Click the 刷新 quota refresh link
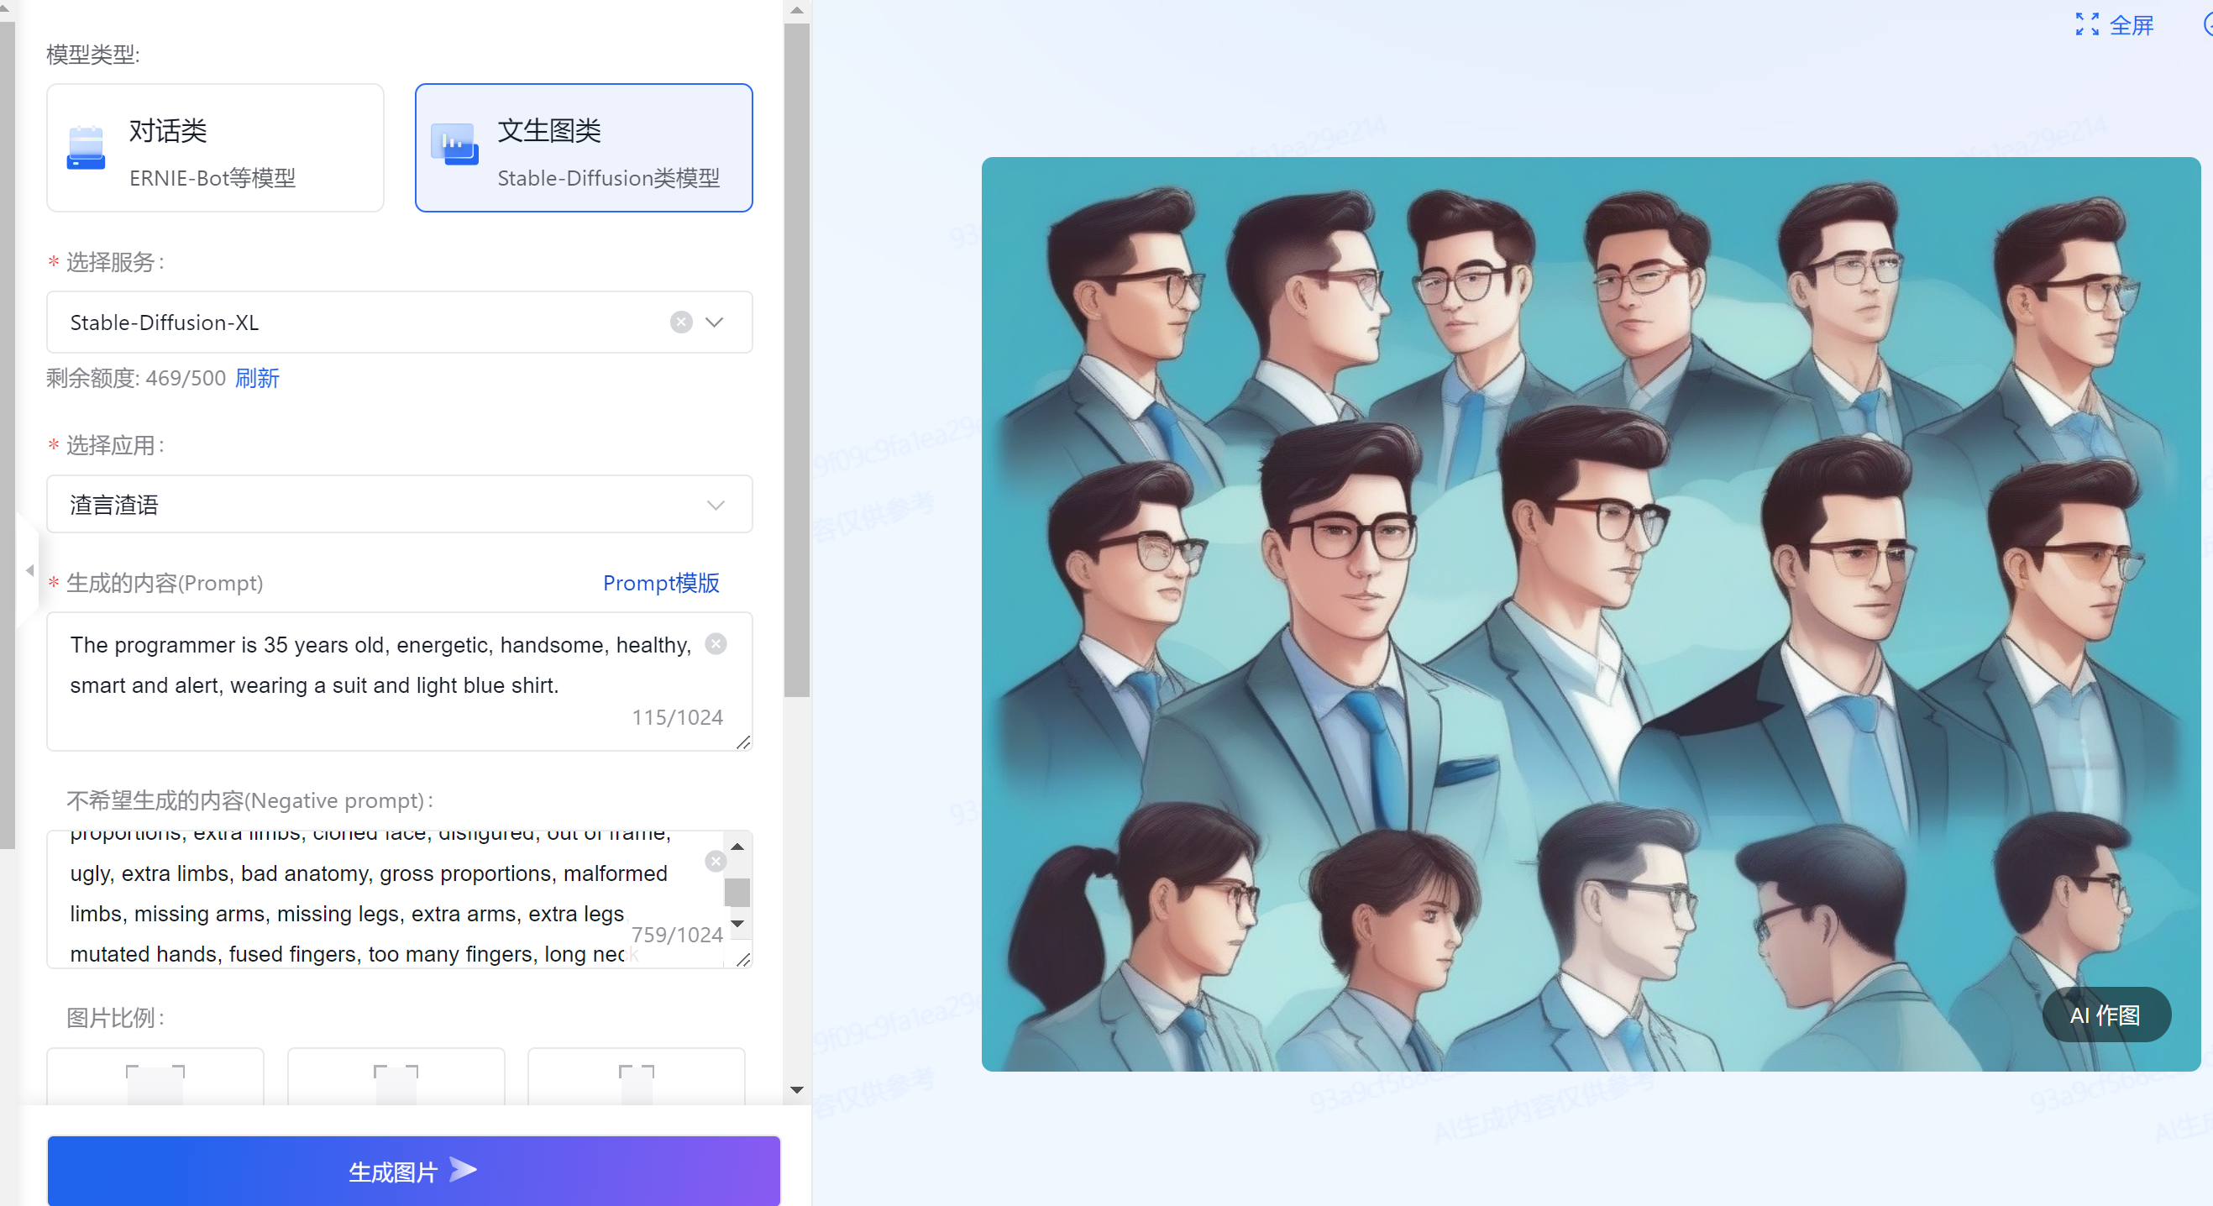 click(x=257, y=378)
